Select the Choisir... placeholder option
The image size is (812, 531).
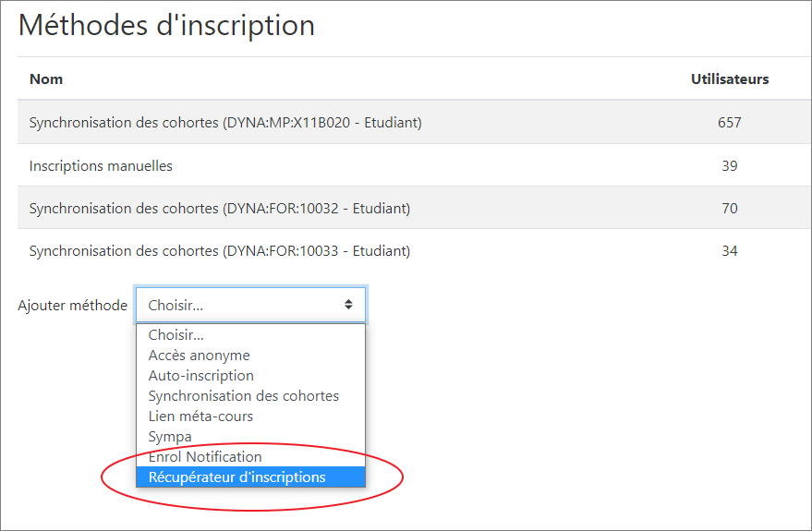pyautogui.click(x=176, y=335)
